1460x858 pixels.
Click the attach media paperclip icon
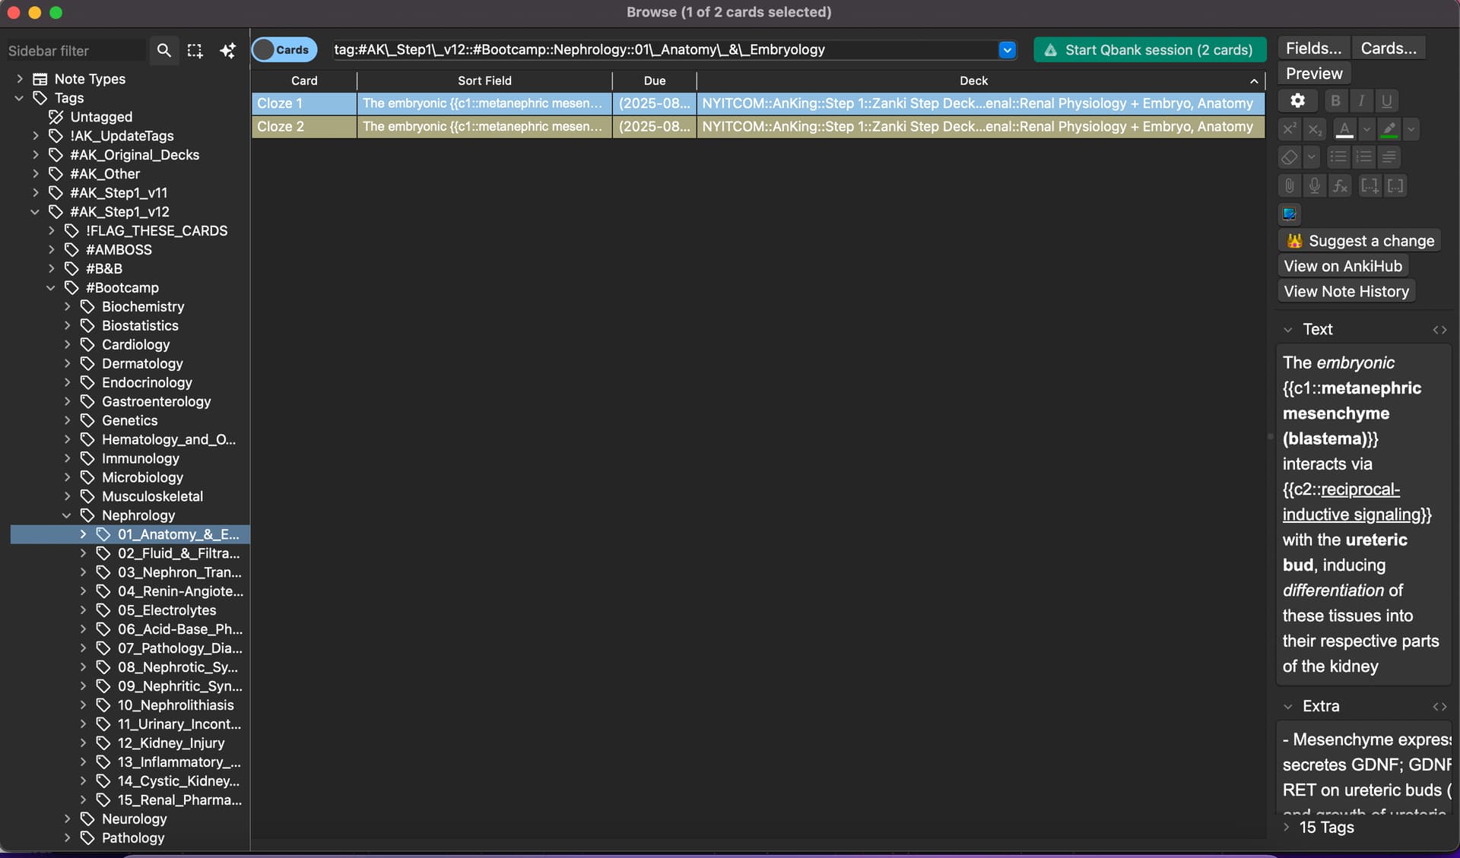tap(1289, 185)
